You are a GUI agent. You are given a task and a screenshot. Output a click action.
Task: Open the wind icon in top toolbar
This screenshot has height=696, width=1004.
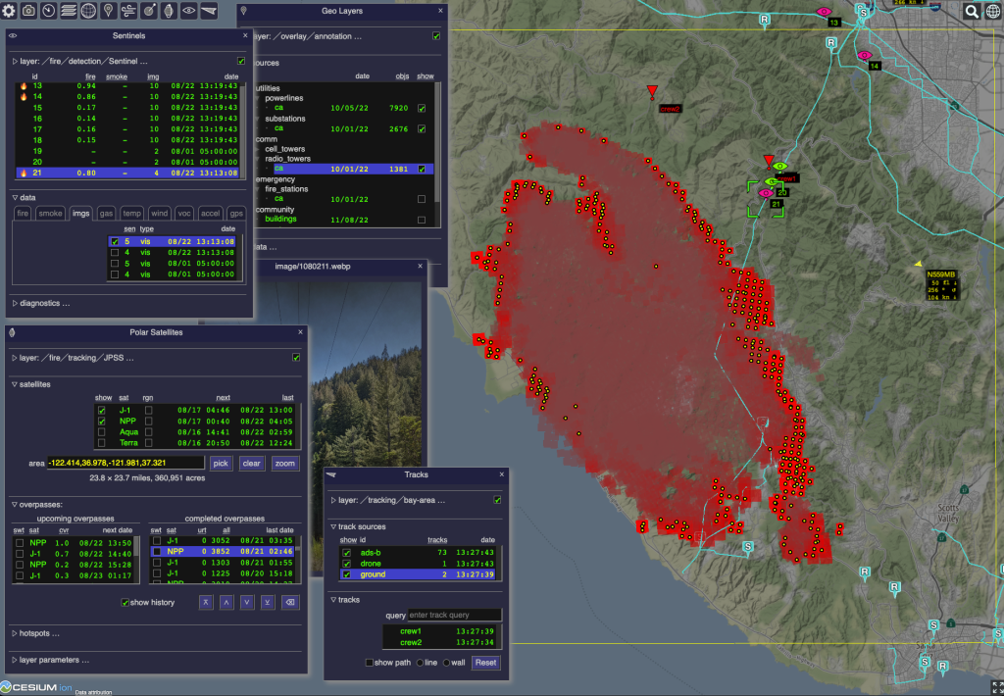pyautogui.click(x=128, y=10)
